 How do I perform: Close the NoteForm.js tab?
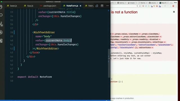(x=80, y=6)
